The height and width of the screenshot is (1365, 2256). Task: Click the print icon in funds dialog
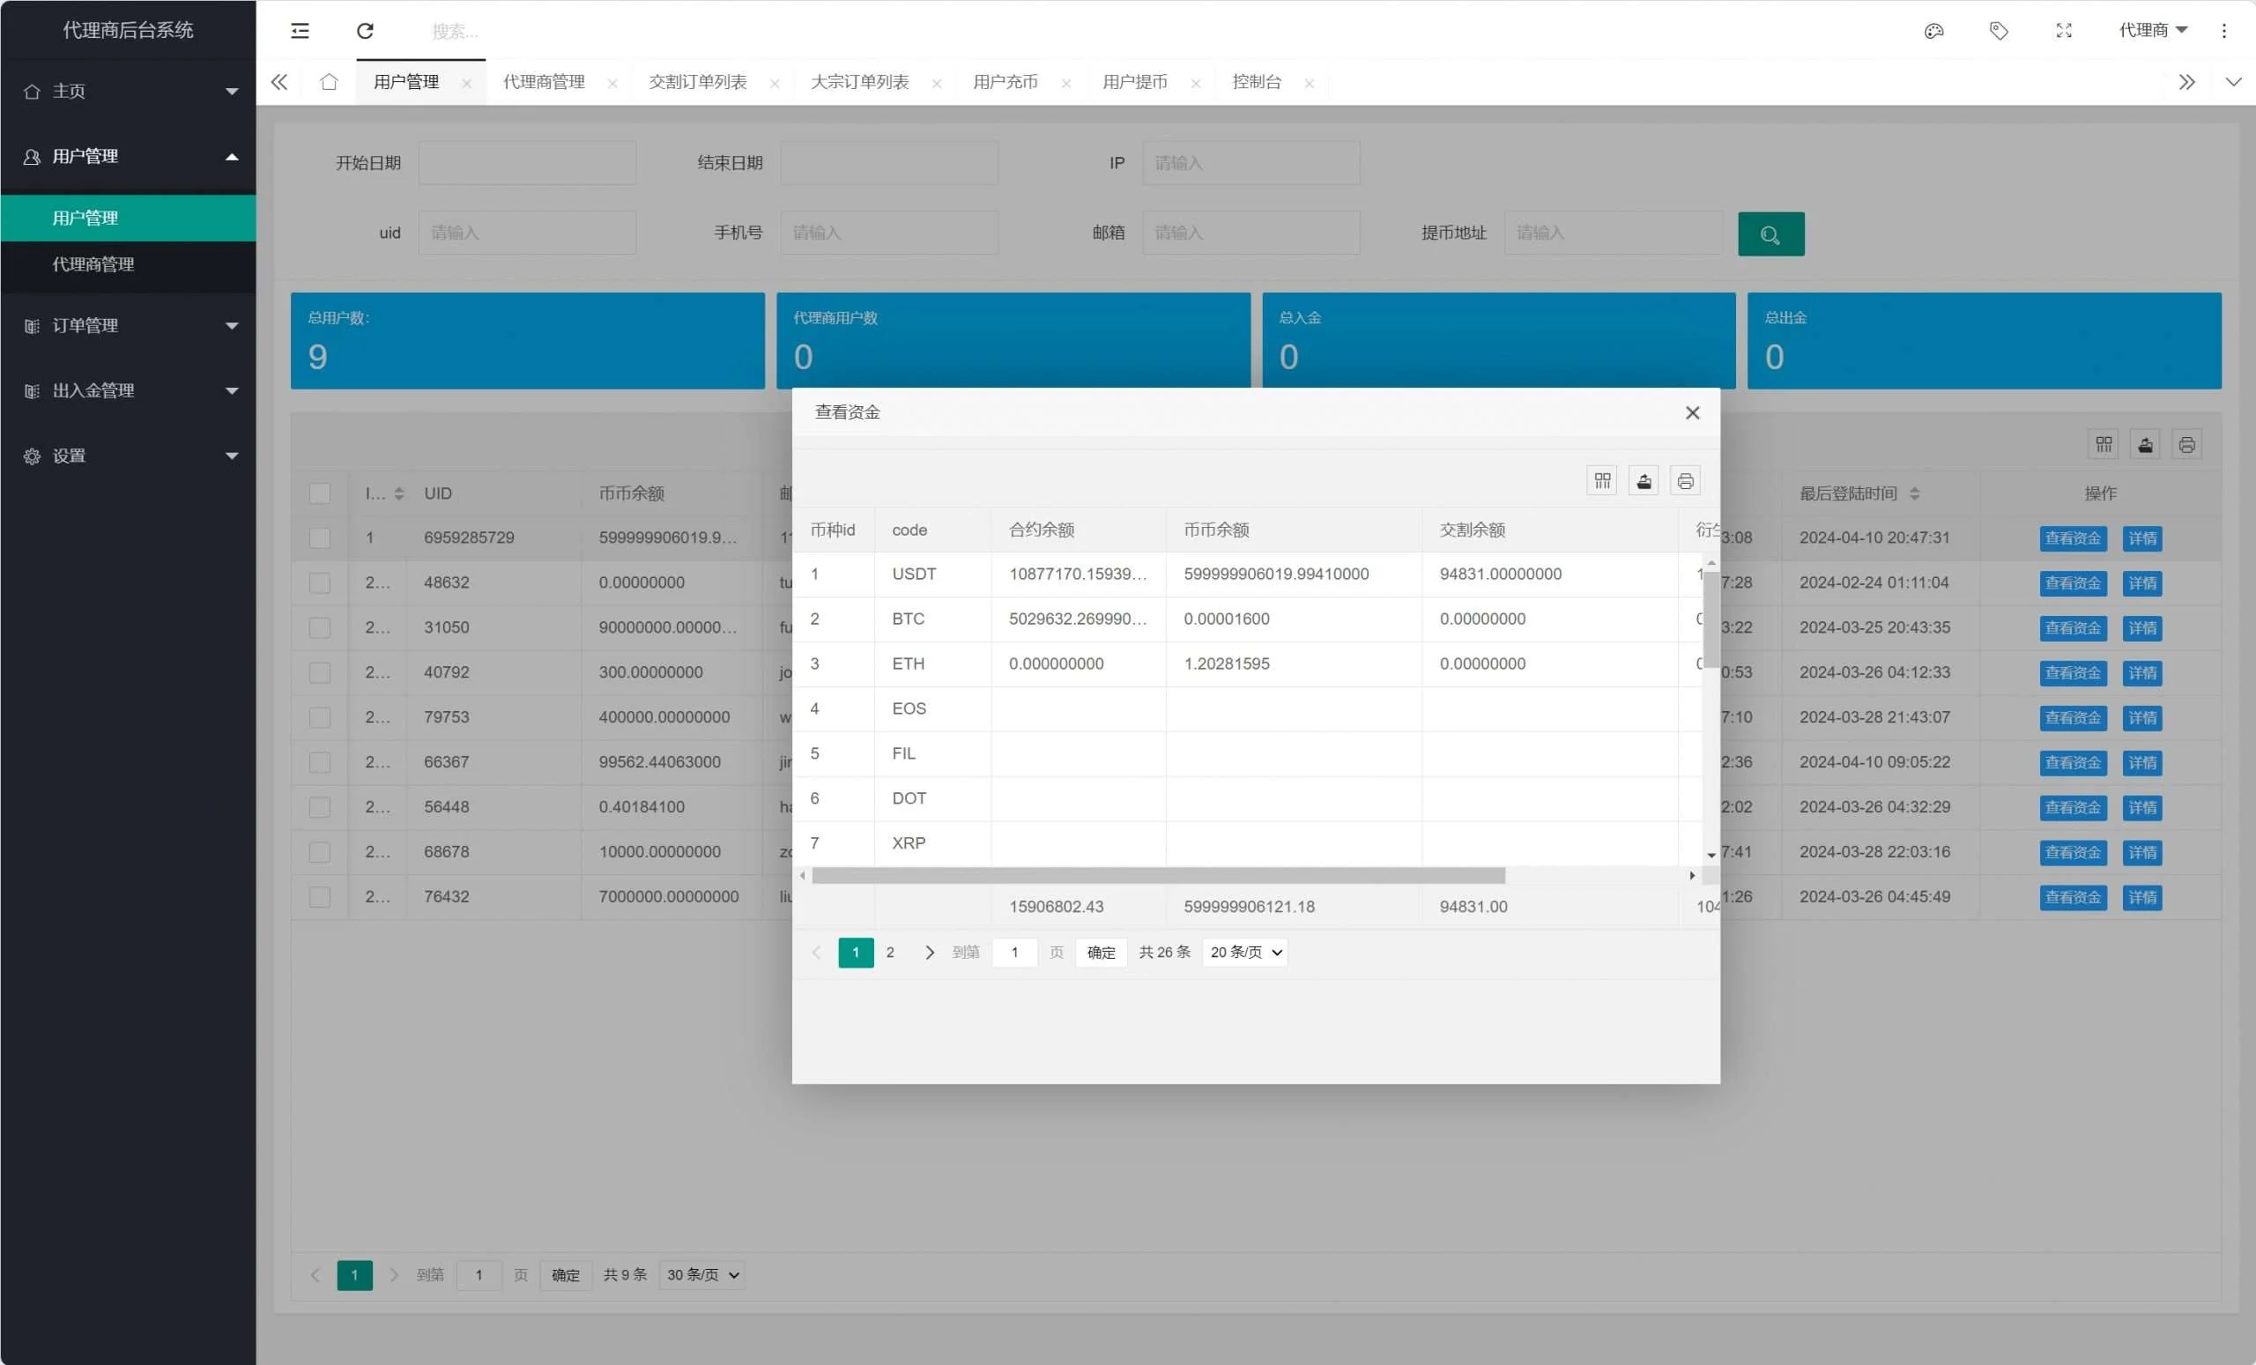click(x=1685, y=481)
